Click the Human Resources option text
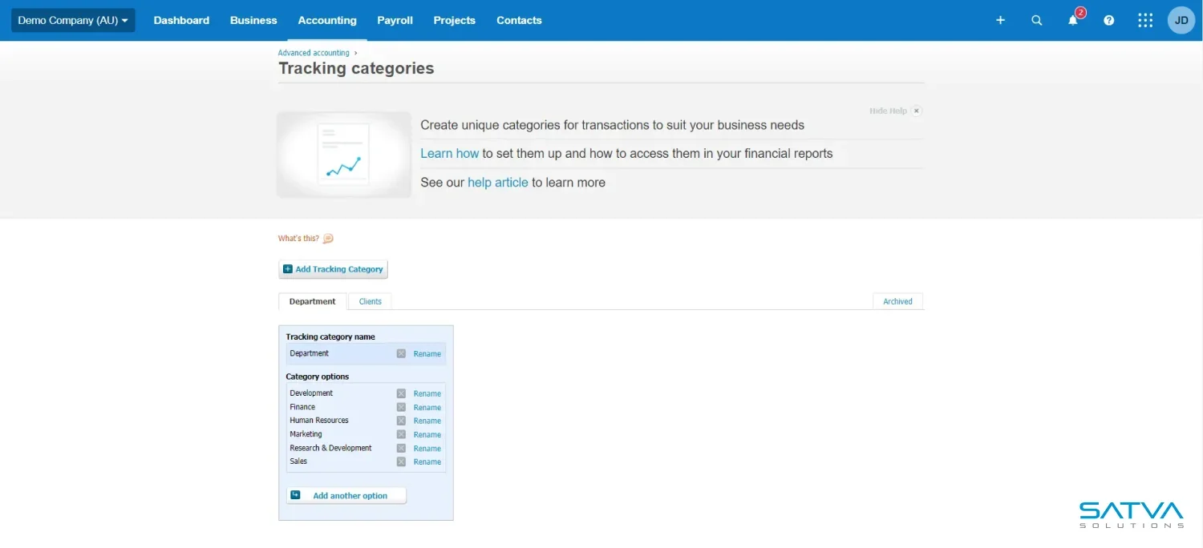This screenshot has height=548, width=1203. [319, 421]
